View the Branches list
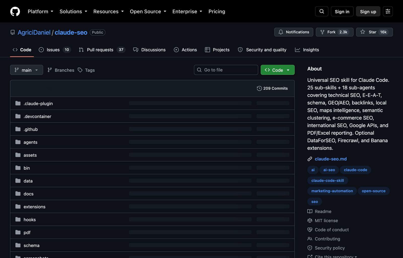Viewport: 403px width, 258px height. [61, 70]
